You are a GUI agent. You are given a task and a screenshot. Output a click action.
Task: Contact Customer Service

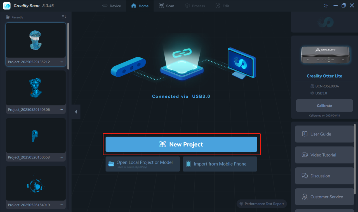click(324, 197)
